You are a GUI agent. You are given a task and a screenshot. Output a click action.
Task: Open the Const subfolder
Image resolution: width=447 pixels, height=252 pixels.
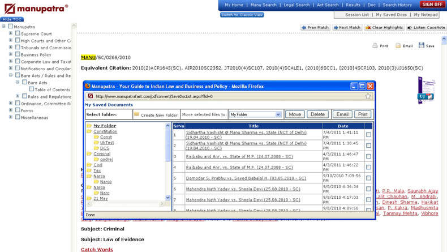pyautogui.click(x=106, y=137)
